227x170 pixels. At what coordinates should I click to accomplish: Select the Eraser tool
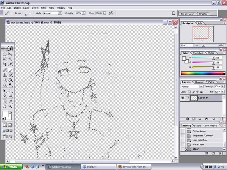click(5, 80)
